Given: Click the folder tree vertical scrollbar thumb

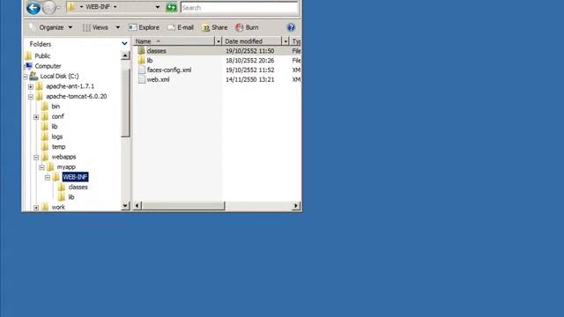Looking at the screenshot, I should coord(125,102).
